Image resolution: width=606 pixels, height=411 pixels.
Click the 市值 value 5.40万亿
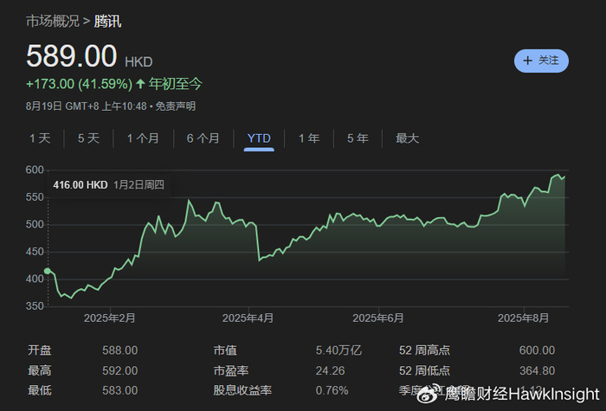(x=338, y=350)
